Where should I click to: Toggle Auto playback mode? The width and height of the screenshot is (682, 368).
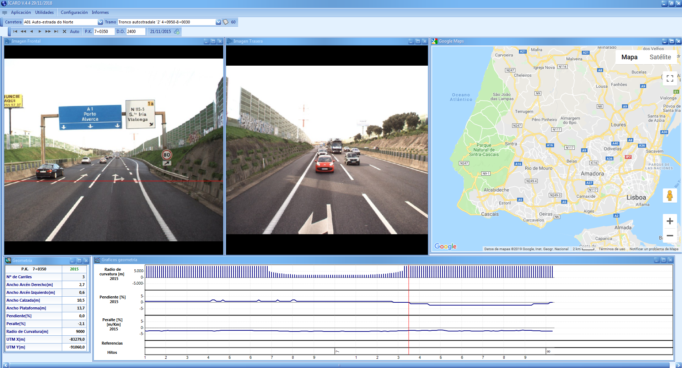(x=75, y=32)
